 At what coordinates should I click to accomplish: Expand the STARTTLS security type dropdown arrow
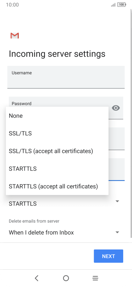tap(118, 201)
